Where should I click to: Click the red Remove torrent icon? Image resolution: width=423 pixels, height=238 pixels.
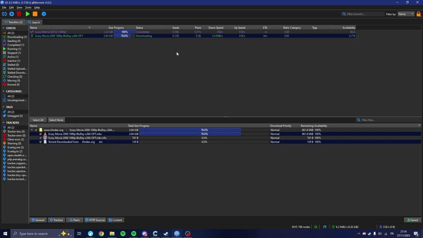point(19,14)
